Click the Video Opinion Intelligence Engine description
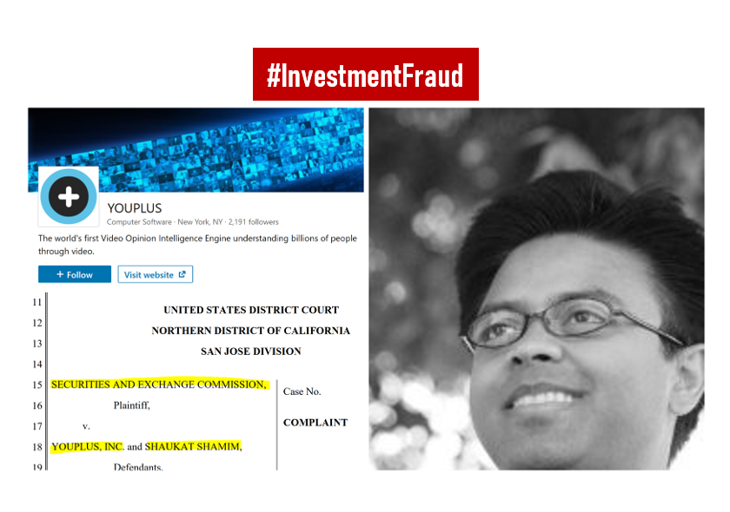730x512 pixels. [x=197, y=245]
